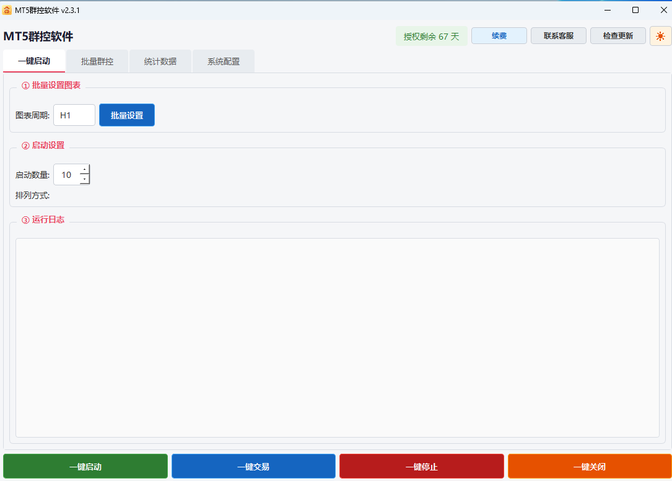672x481 pixels.
Task: Click the 启动数量 value field showing 10
Action: pyautogui.click(x=67, y=175)
